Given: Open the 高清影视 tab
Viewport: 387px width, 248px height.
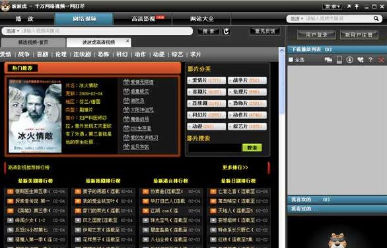Looking at the screenshot, I should click(x=143, y=19).
